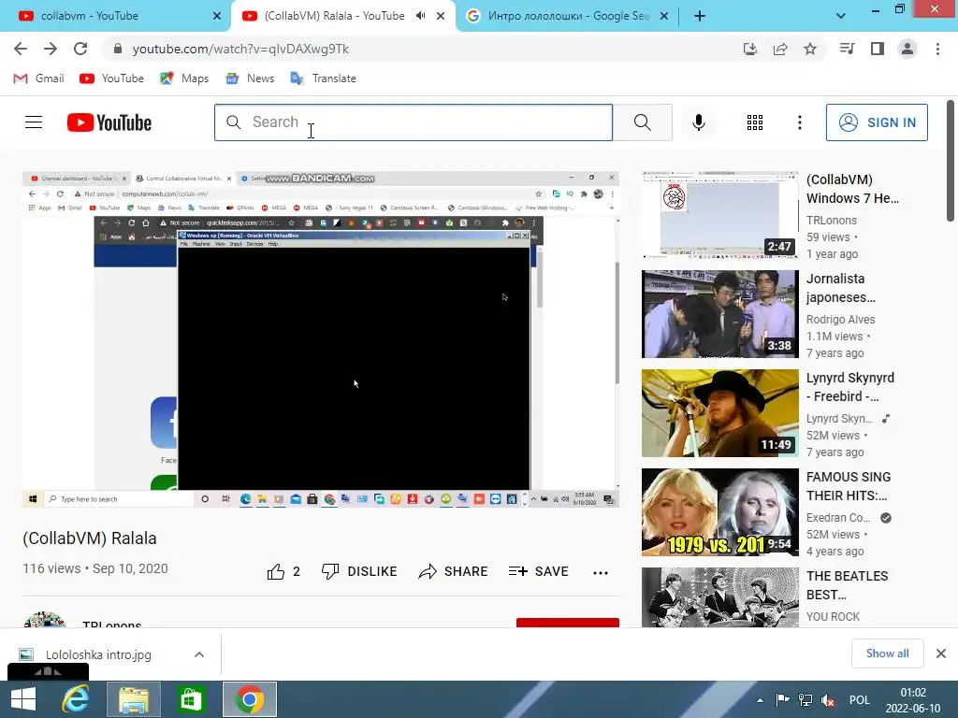Close the downloads bar
The width and height of the screenshot is (958, 718).
941,653
